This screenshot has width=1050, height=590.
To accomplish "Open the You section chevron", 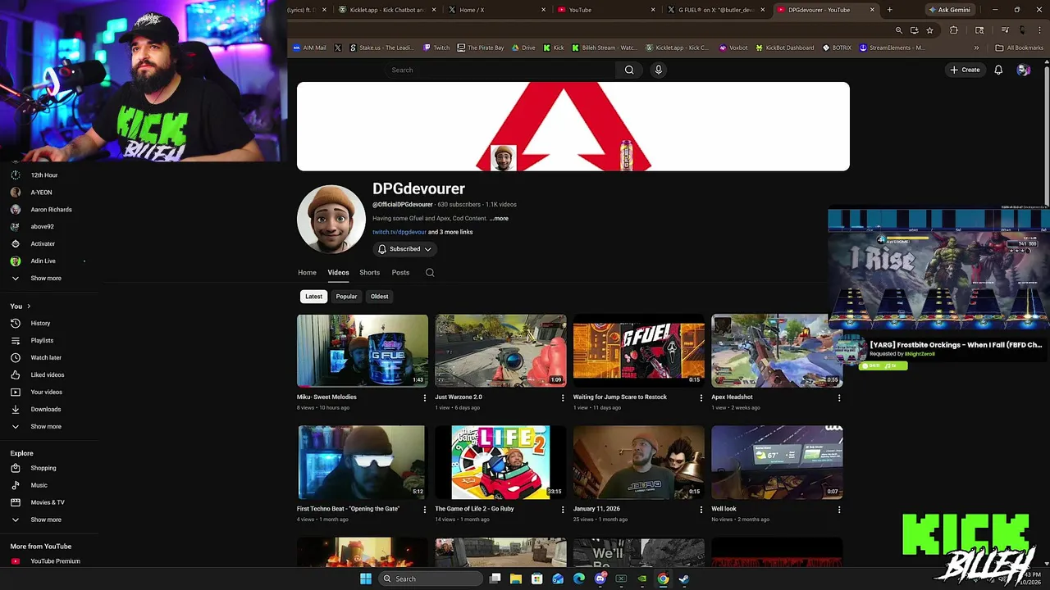I will coord(29,306).
